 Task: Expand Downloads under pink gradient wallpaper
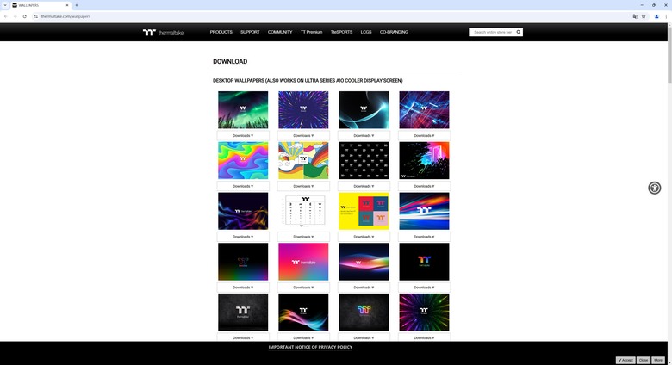[303, 287]
